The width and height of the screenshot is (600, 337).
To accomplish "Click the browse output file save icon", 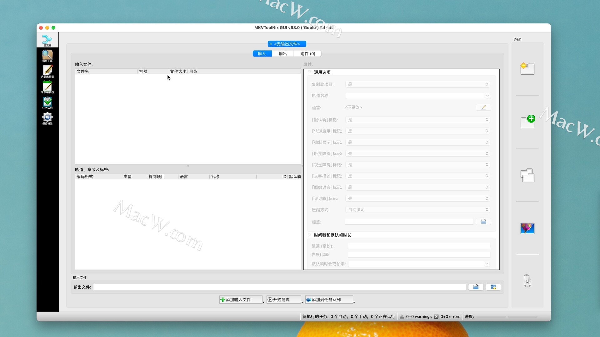I will point(476,287).
